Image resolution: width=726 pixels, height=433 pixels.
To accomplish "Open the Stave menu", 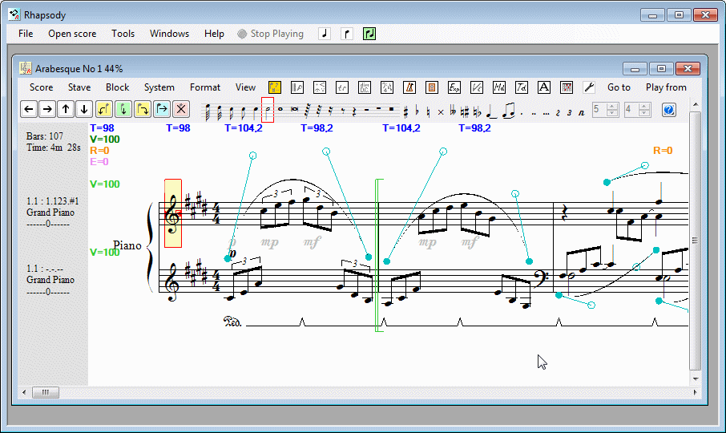I will 79,87.
